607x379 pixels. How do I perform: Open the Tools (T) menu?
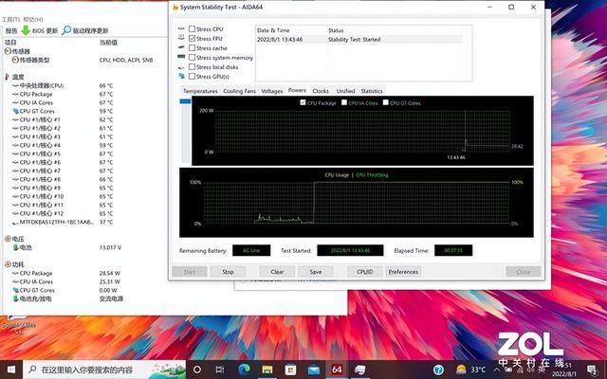(x=10, y=19)
